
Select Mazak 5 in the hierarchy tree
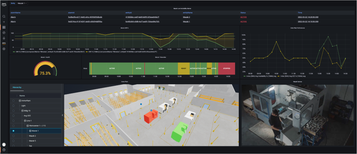tap(32, 141)
